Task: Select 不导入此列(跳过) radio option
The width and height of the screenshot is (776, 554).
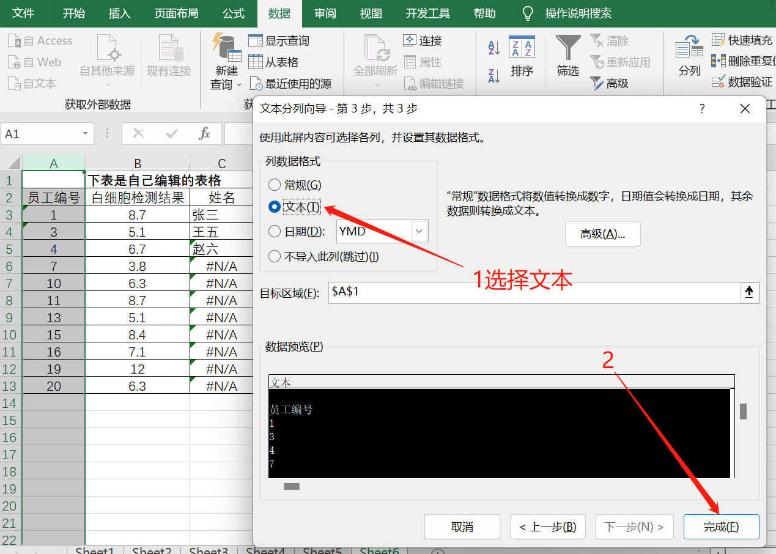Action: click(275, 257)
